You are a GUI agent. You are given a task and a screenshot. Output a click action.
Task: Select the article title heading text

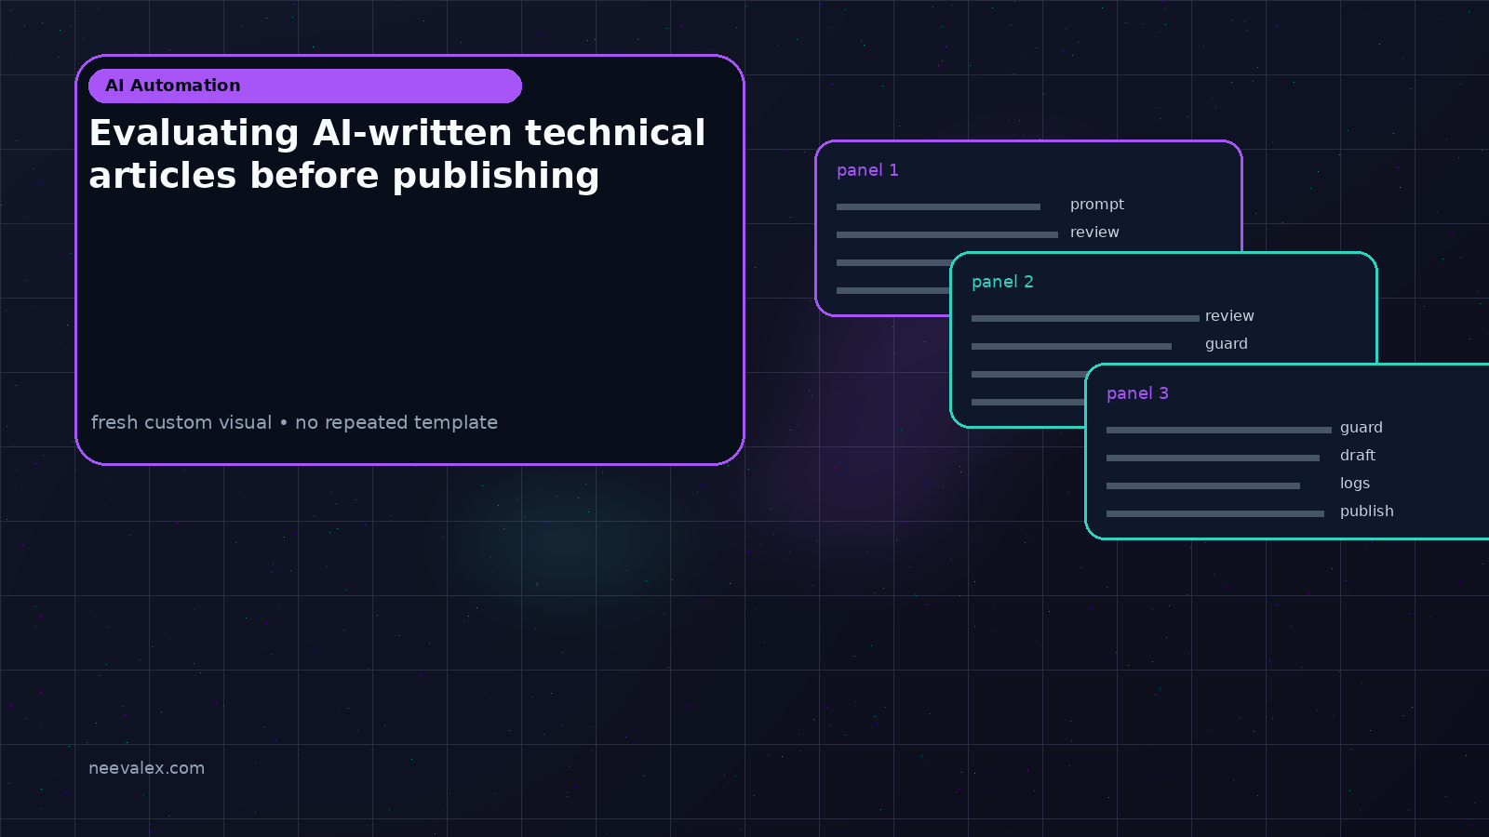(x=397, y=154)
